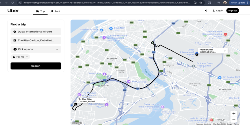Click the destination square marker on route
Image resolution: width=250 pixels, height=125 pixels.
(x=76, y=104)
